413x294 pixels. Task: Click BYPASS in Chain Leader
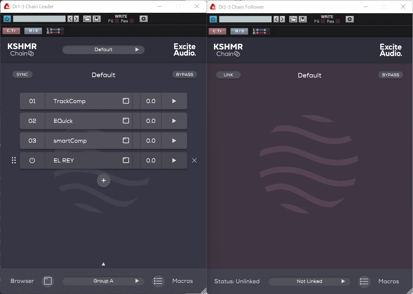184,75
